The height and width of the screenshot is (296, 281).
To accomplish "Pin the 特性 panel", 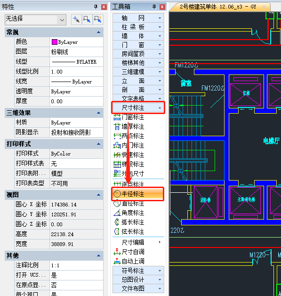I will click(96, 7).
